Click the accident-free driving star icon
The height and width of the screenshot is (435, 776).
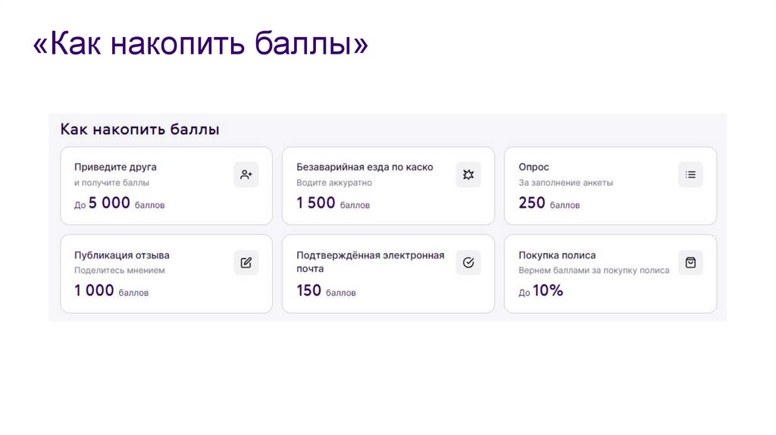point(468,174)
